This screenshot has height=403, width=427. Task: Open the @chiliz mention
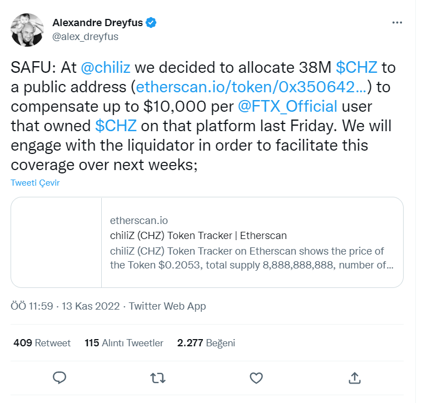pyautogui.click(x=106, y=67)
